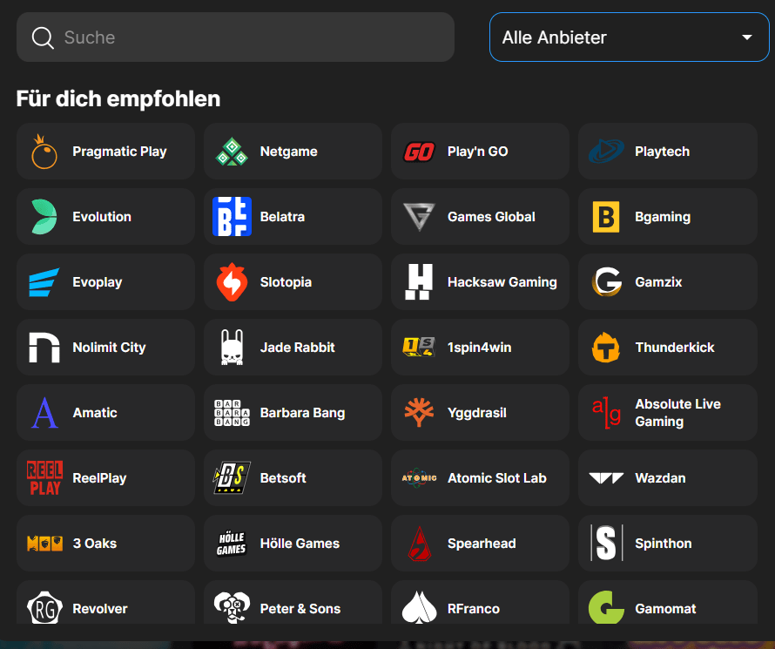775x649 pixels.
Task: Click the Netgame green diamond icon
Action: pos(232,152)
